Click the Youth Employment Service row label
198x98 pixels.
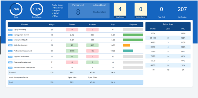(19, 77)
